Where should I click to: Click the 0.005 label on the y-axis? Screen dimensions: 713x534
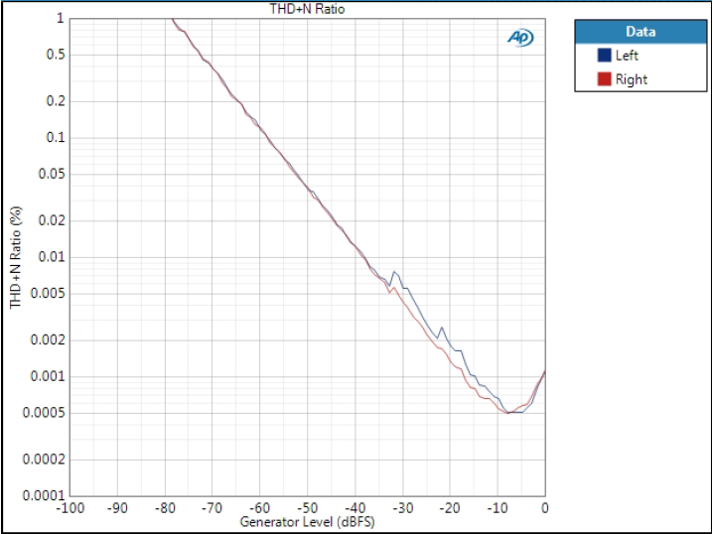coord(49,294)
